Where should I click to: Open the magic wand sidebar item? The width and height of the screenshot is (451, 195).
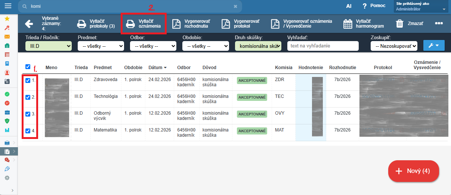click(x=7, y=28)
